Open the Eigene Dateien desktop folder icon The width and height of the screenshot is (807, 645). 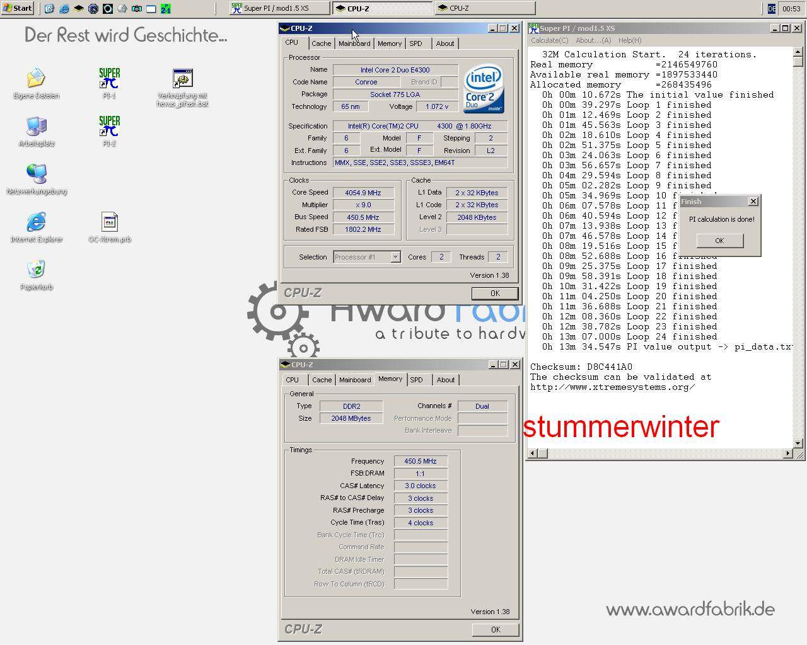pos(37,79)
